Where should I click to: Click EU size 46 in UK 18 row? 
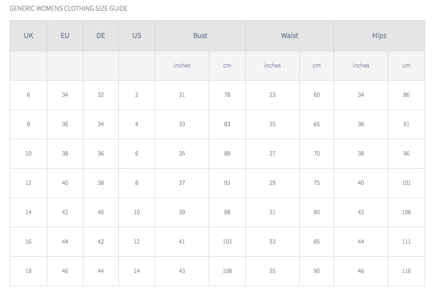point(65,271)
